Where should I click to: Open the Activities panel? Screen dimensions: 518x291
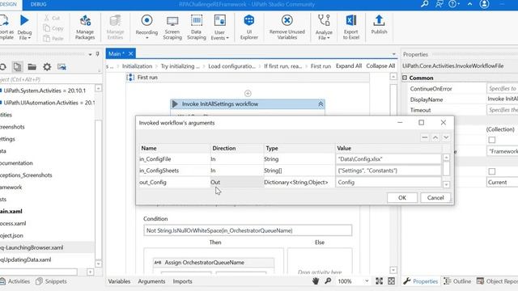click(15, 281)
